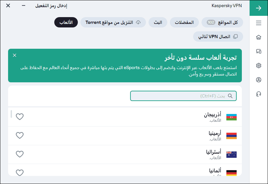Image resolution: width=268 pixels, height=184 pixels.
Task: Switch to Torrent download tab
Action: click(113, 22)
